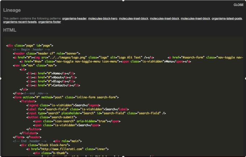The width and height of the screenshot is (246, 157).
Task: Click the bottom-center resize handle
Action: (123, 156)
